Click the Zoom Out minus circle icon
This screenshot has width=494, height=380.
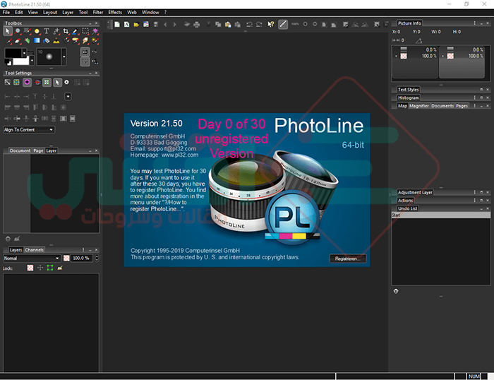(315, 24)
